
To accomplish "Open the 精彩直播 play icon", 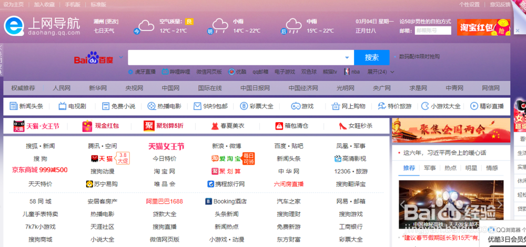I will tap(474, 106).
